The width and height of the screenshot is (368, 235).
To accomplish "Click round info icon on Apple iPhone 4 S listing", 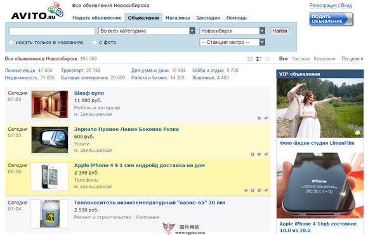I will (253, 191).
